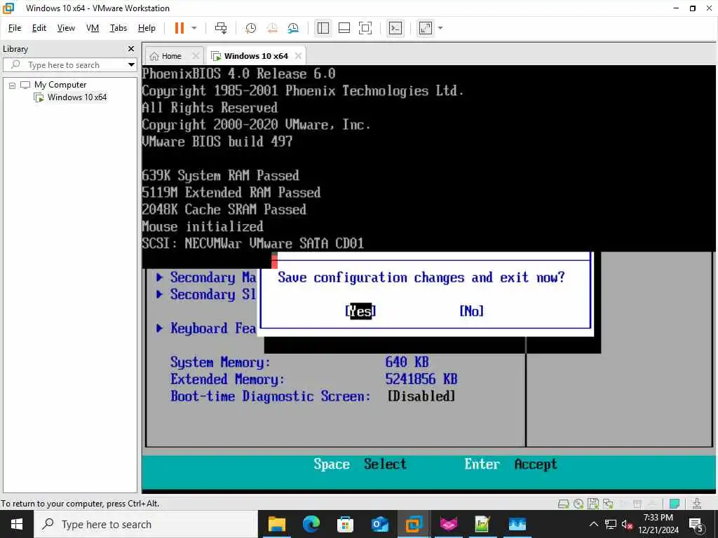Open the Snapshot Manager icon
The image size is (718, 538).
pos(293,28)
